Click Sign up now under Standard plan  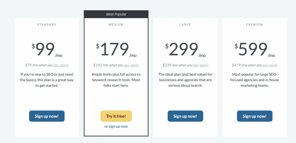[47, 116]
